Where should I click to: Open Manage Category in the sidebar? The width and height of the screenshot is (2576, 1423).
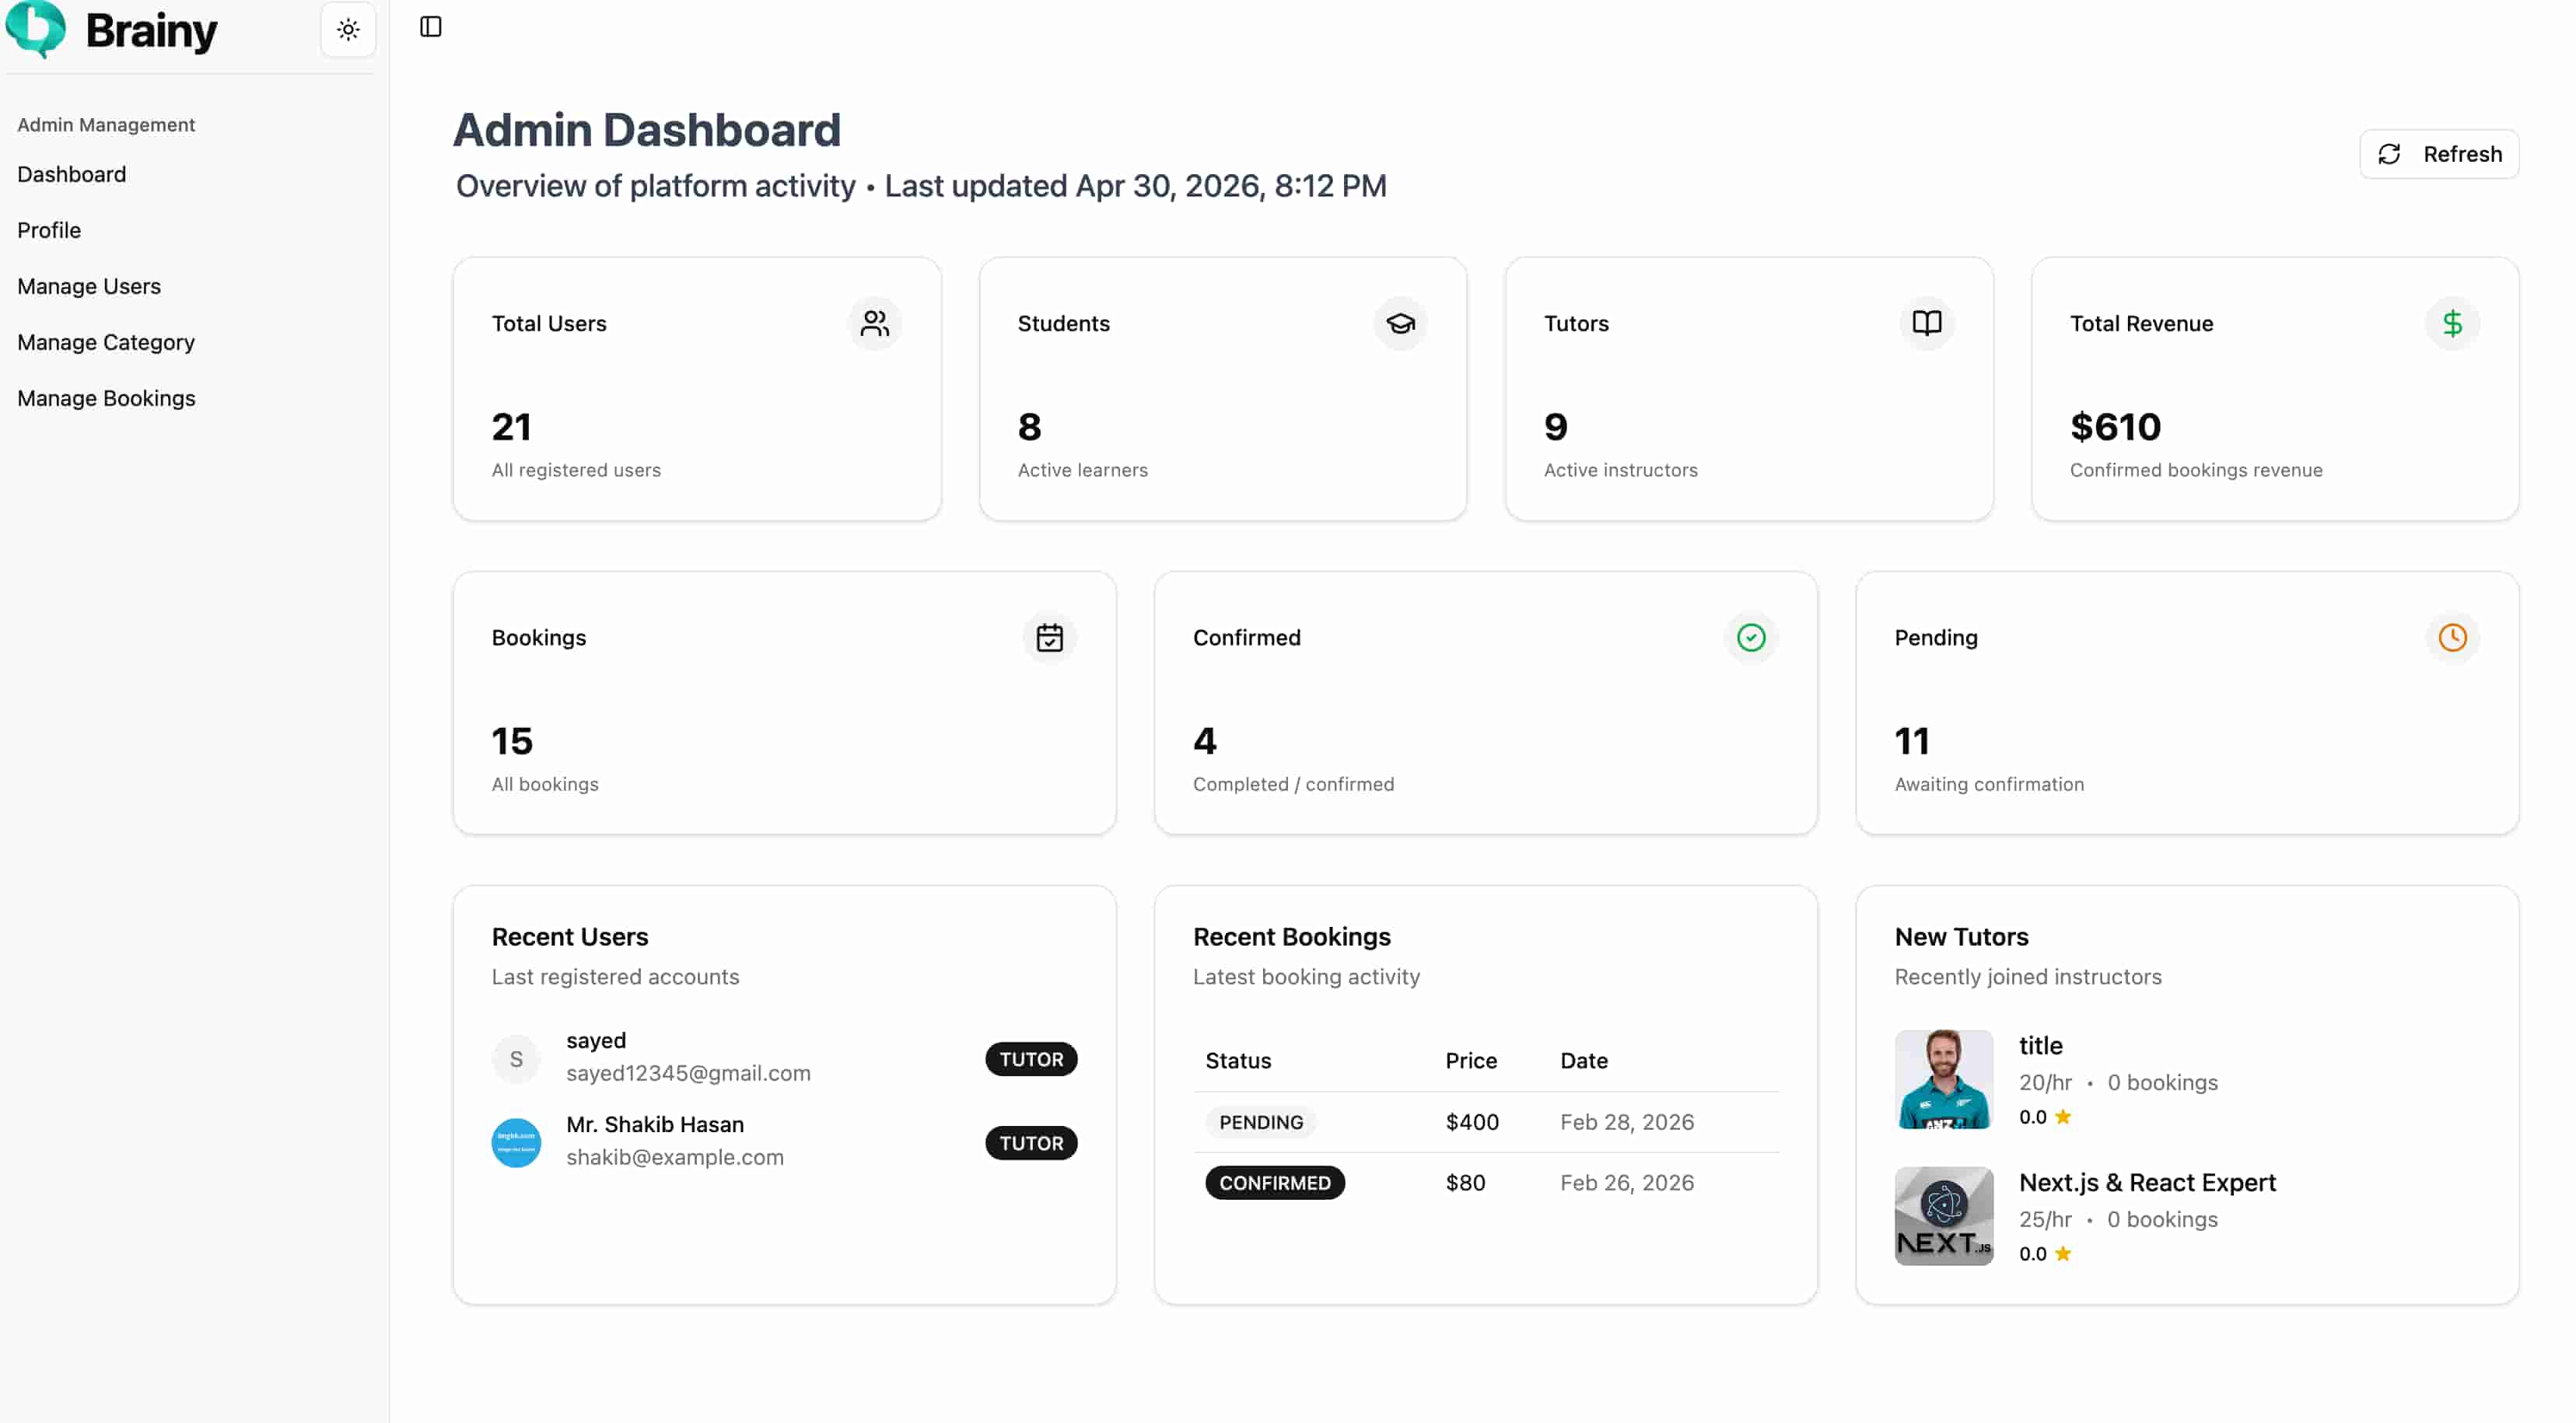pos(106,342)
